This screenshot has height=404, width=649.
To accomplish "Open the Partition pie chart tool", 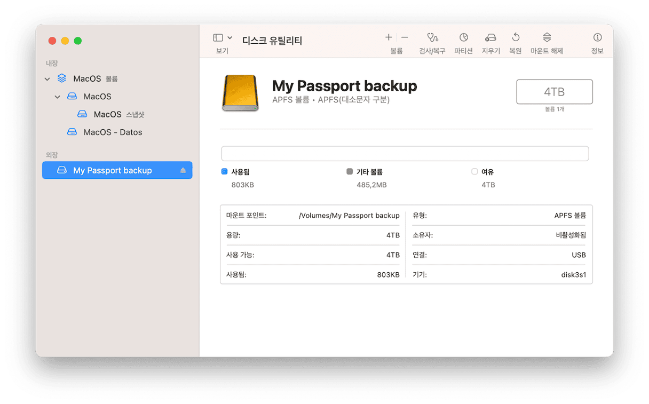I will coord(464,37).
